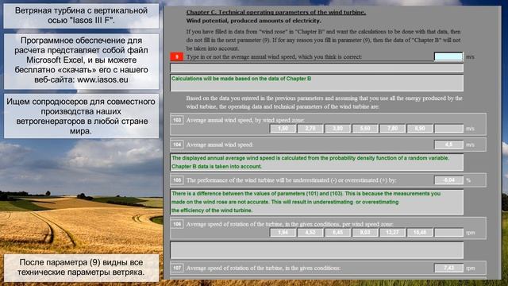Click the co-producers search caption box
The image size is (508, 286).
81,116
